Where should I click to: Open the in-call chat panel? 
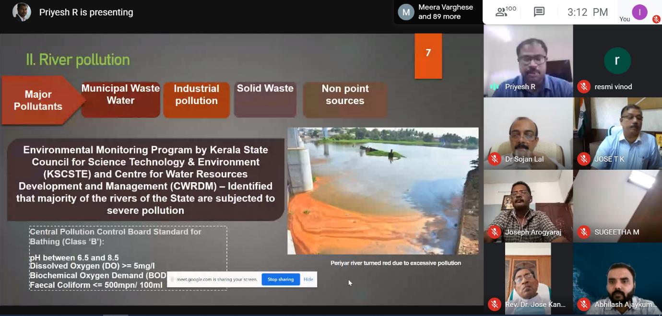tap(539, 12)
